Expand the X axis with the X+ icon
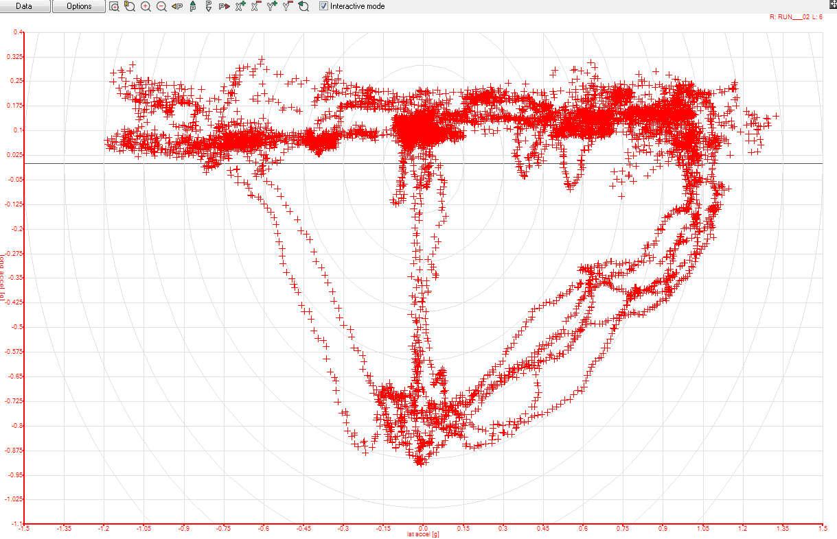 [240, 6]
